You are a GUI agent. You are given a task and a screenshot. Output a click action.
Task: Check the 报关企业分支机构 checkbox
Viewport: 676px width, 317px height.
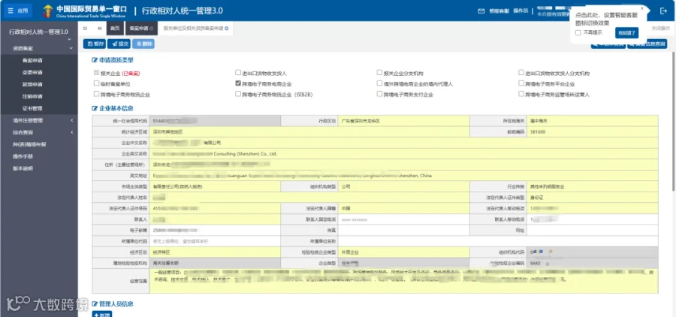[379, 72]
